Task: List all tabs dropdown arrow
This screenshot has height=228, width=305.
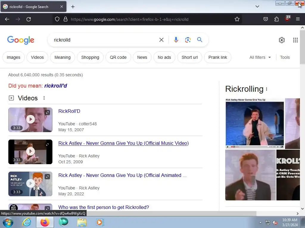Action: tap(257, 7)
